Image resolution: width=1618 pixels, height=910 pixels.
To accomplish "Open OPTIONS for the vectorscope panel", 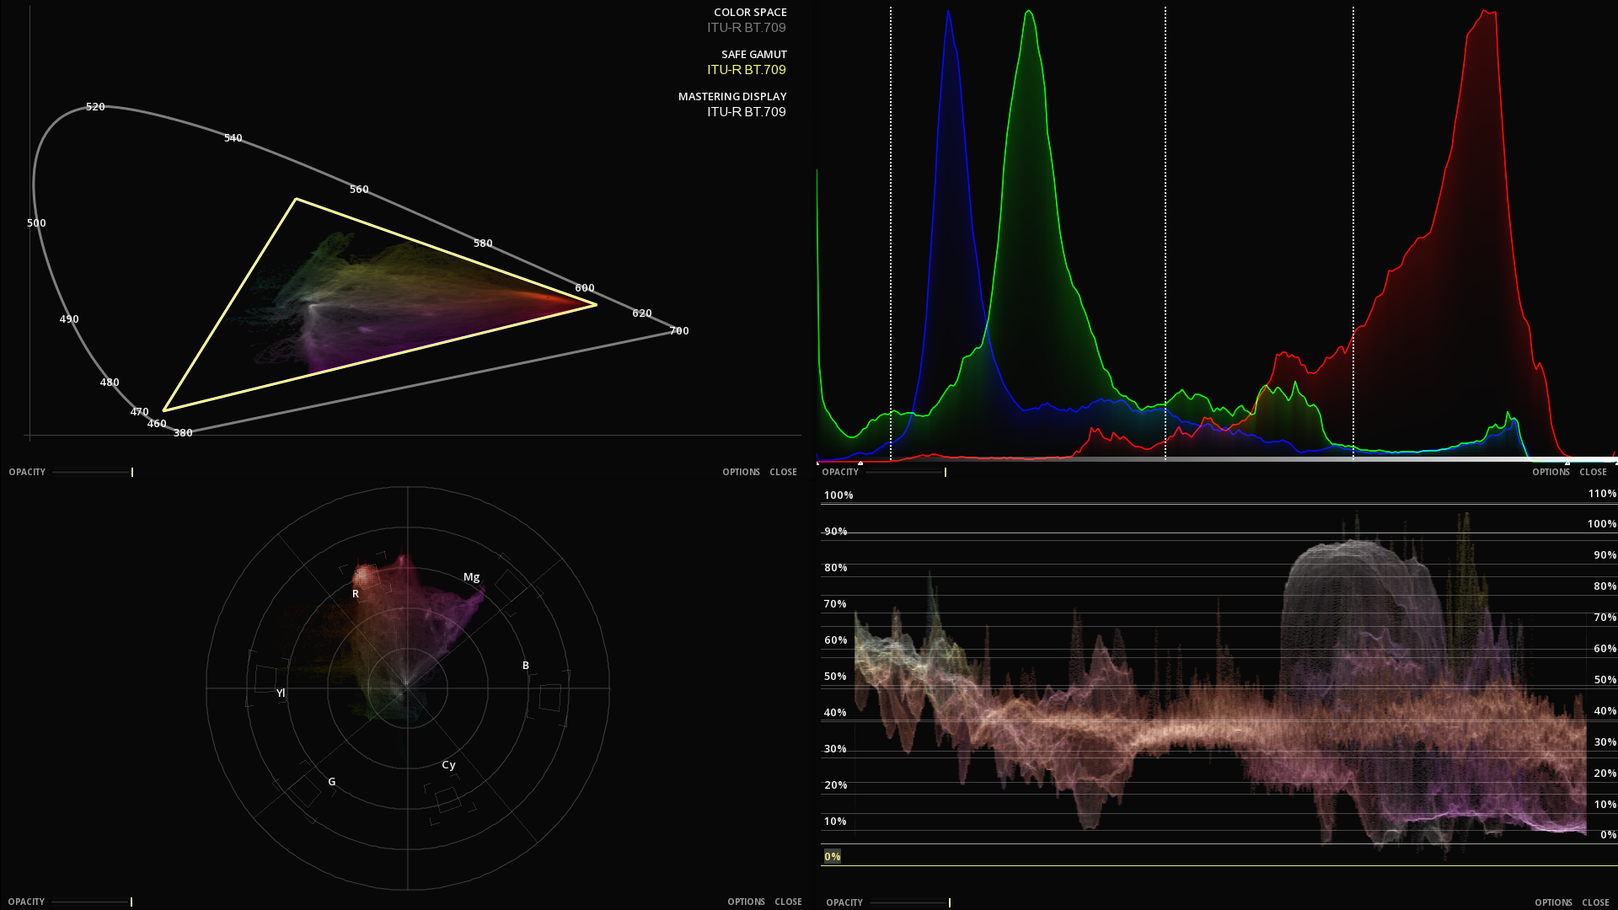I will (746, 902).
